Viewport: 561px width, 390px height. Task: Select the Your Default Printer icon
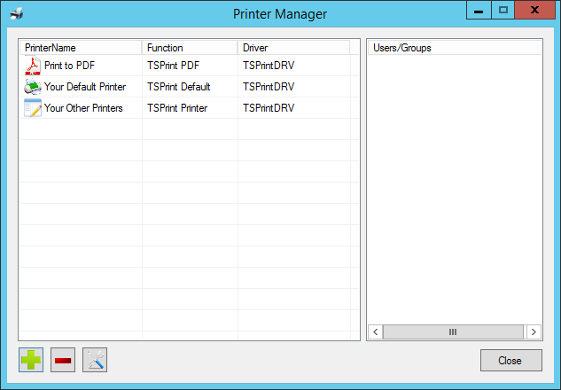(33, 87)
